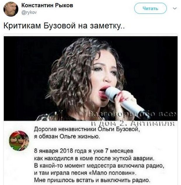
Task: Open the singer photo in tweet
Action: (x=90, y=78)
